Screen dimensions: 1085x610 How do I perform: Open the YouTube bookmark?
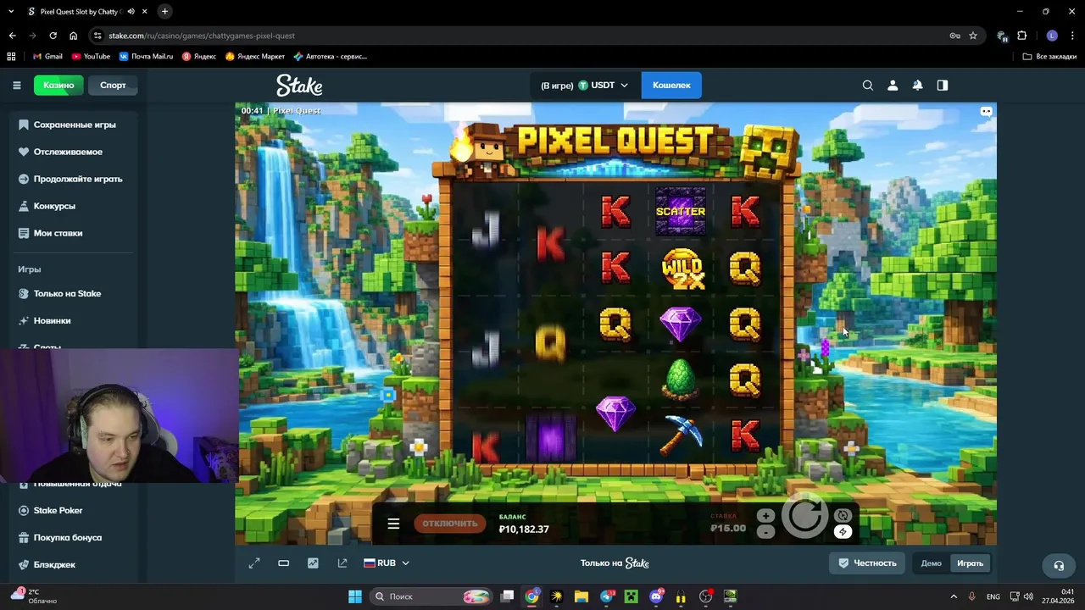pyautogui.click(x=91, y=57)
